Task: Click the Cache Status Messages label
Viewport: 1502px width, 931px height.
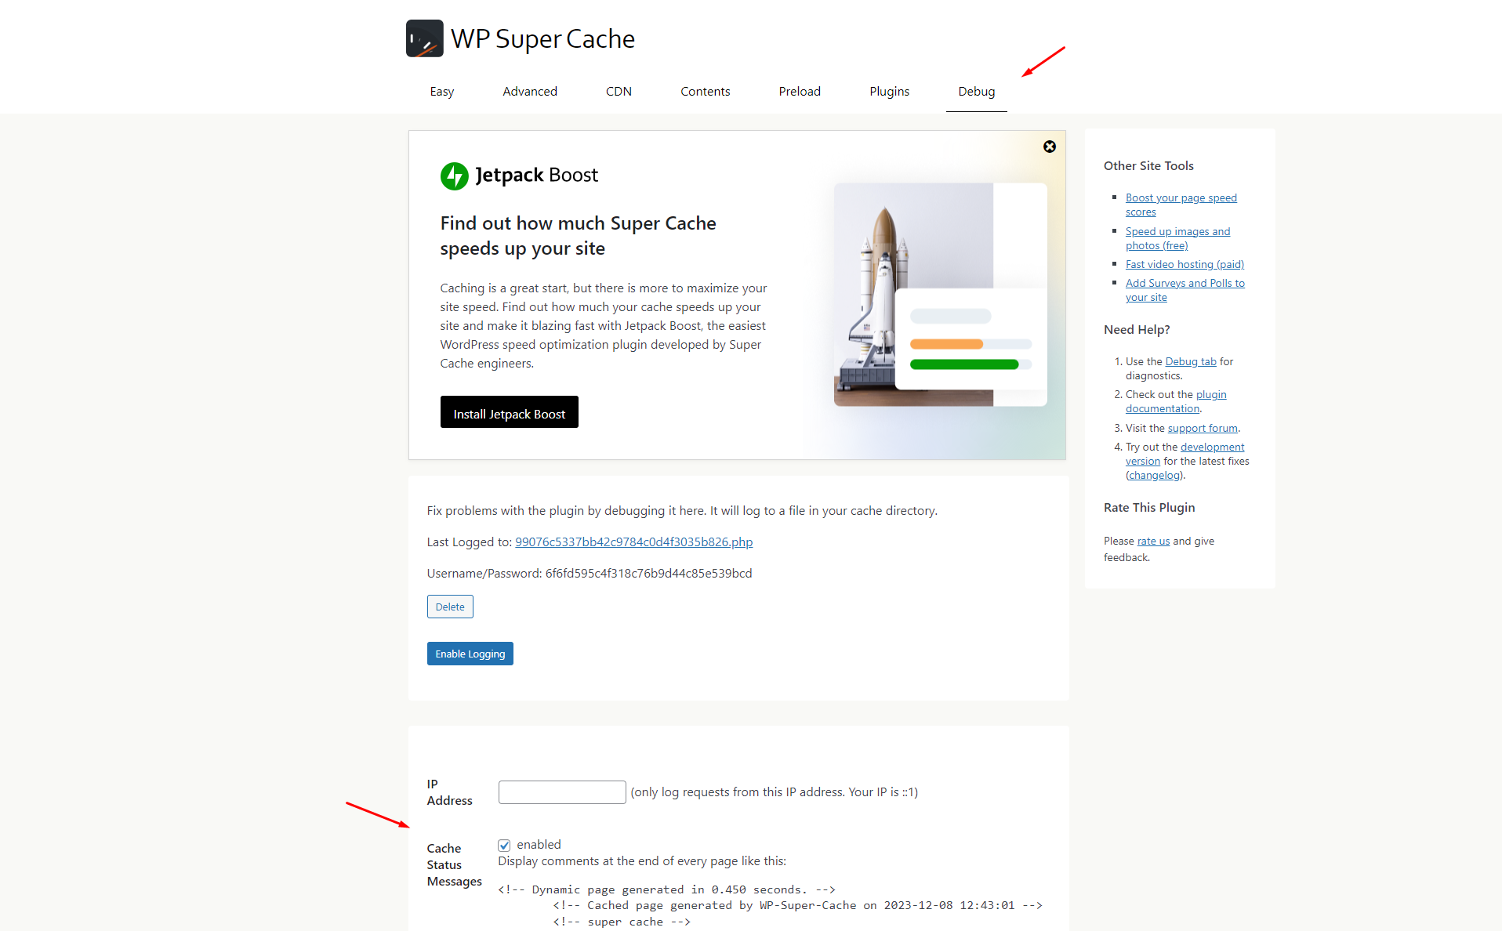Action: pyautogui.click(x=455, y=864)
